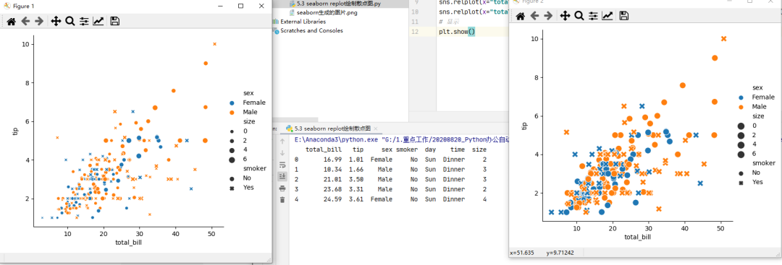
Task: Click y=9.71242 readout in Figure 2 status bar
Action: (560, 253)
